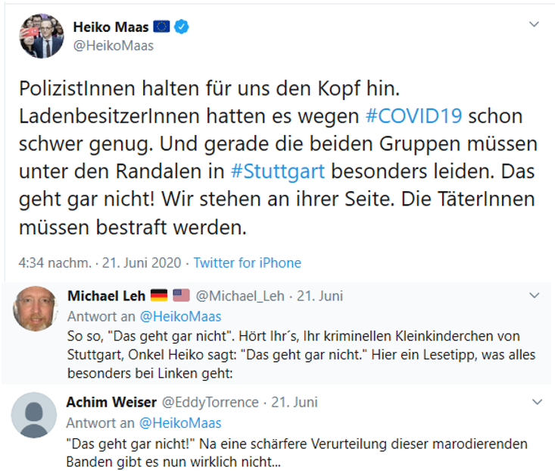
Task: Open tweet timestamp 4:34 nachm. 21. Juni 2020
Action: 99,263
